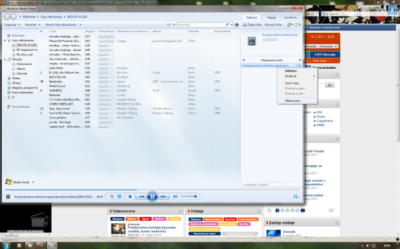
Task: Mute the player volume
Action: point(175,197)
